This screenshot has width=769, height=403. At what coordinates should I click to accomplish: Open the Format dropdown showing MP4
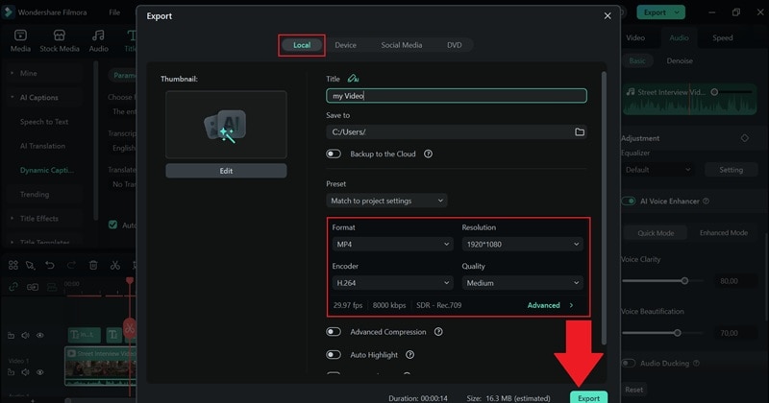tap(392, 244)
